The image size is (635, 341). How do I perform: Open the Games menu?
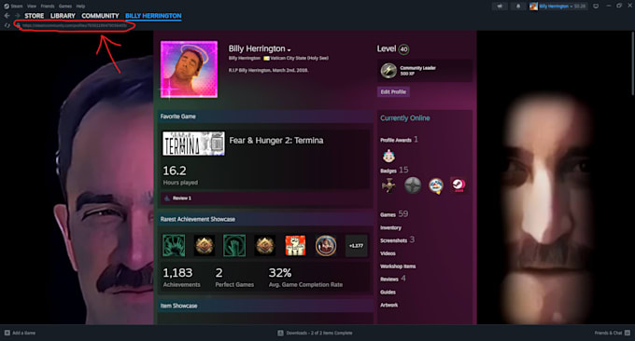(65, 7)
